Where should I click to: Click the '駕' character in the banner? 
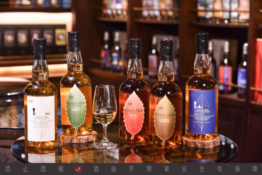61,169
